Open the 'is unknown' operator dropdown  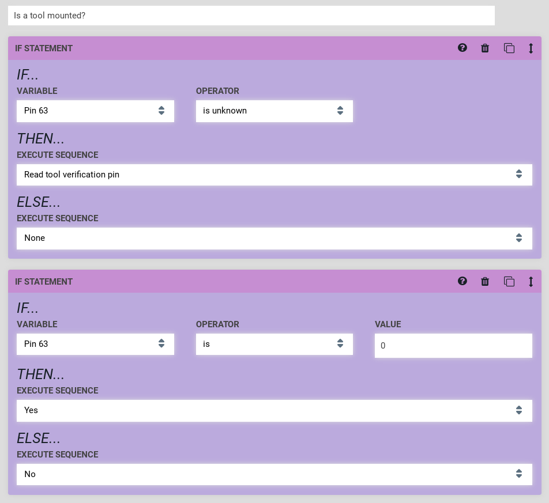pos(274,111)
